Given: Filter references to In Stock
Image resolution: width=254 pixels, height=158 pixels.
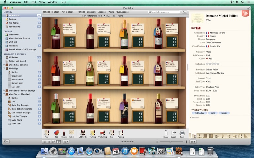Looking at the screenshot, I should (55, 12).
